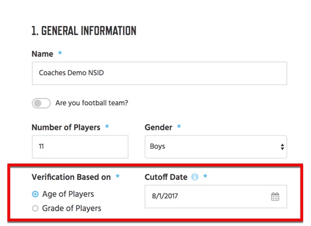Click the Cutoff Date info icon
This screenshot has width=311, height=226.
(x=194, y=177)
